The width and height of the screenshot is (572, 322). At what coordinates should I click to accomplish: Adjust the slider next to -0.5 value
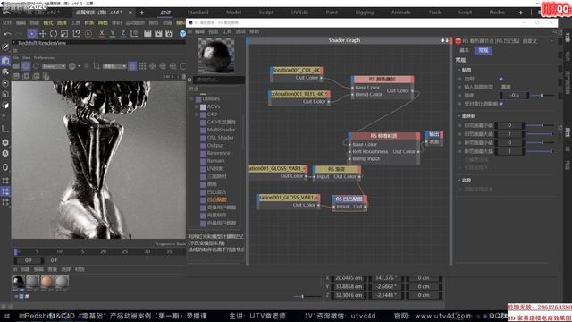pyautogui.click(x=543, y=96)
